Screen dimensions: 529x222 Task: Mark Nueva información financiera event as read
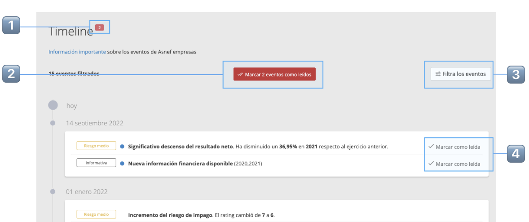tap(454, 164)
